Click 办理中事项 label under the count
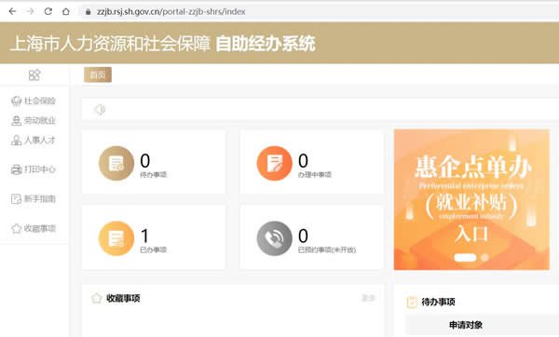Screen dimensions: 559x337 (315, 175)
